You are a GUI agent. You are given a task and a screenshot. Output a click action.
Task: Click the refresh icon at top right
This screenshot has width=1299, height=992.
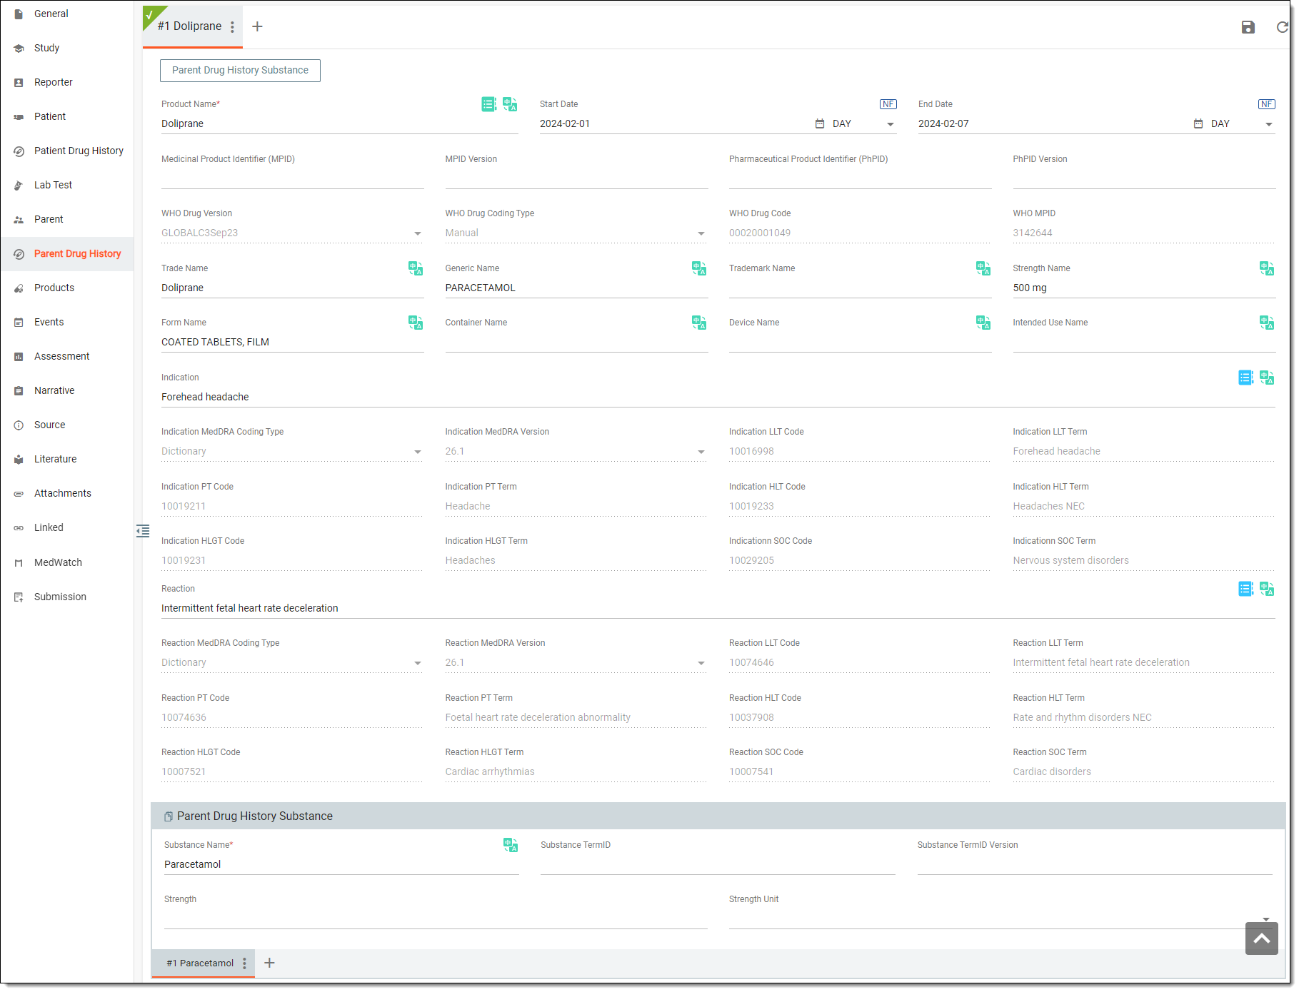(x=1282, y=27)
